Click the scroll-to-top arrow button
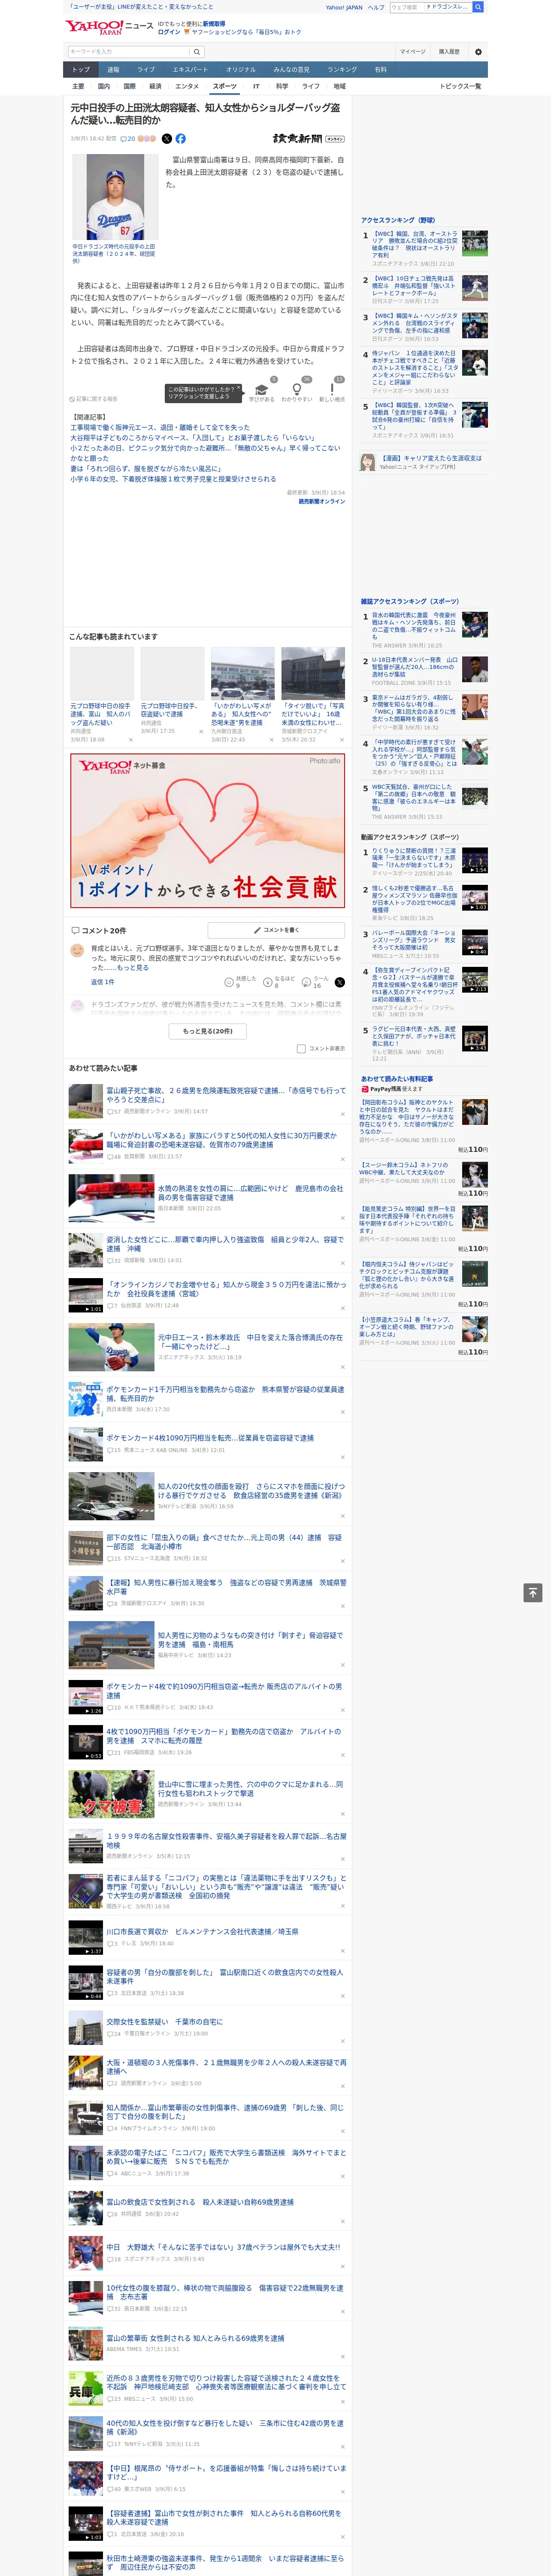 tap(533, 1592)
